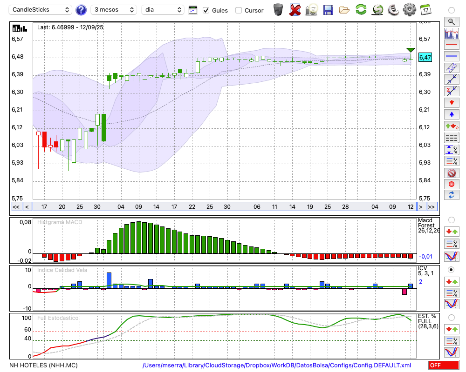Click the MACD panel indicator curve button
Viewport: 466px width, 372px height.
[452, 256]
